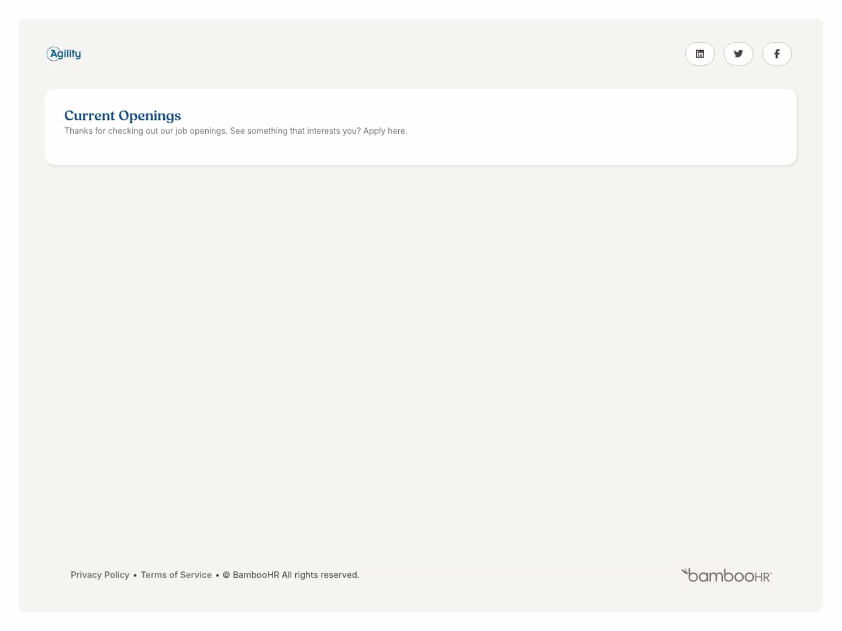This screenshot has width=842, height=631.
Task: Click inside the page header bar
Action: tap(420, 53)
